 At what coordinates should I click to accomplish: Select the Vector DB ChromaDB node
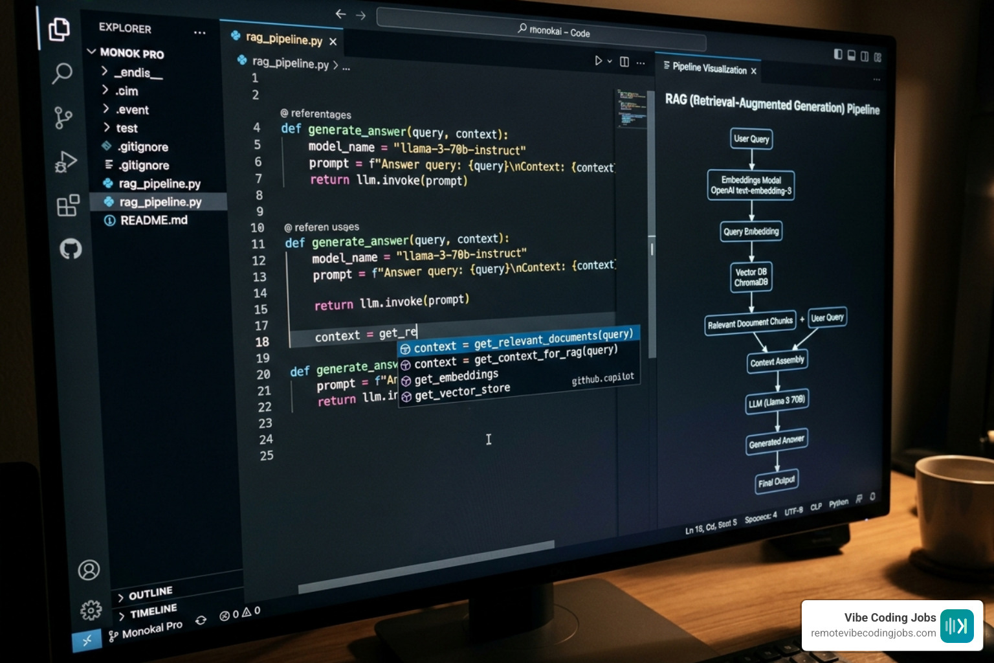[751, 277]
